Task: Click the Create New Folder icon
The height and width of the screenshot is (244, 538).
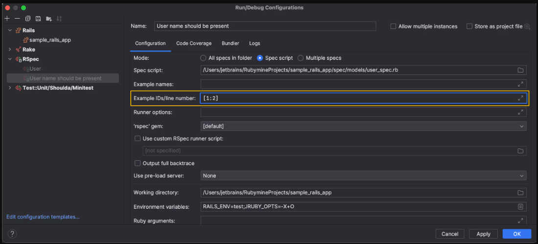Action: [48, 19]
